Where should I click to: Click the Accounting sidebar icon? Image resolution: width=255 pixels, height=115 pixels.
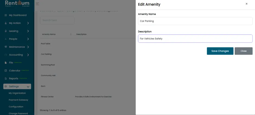6,55
